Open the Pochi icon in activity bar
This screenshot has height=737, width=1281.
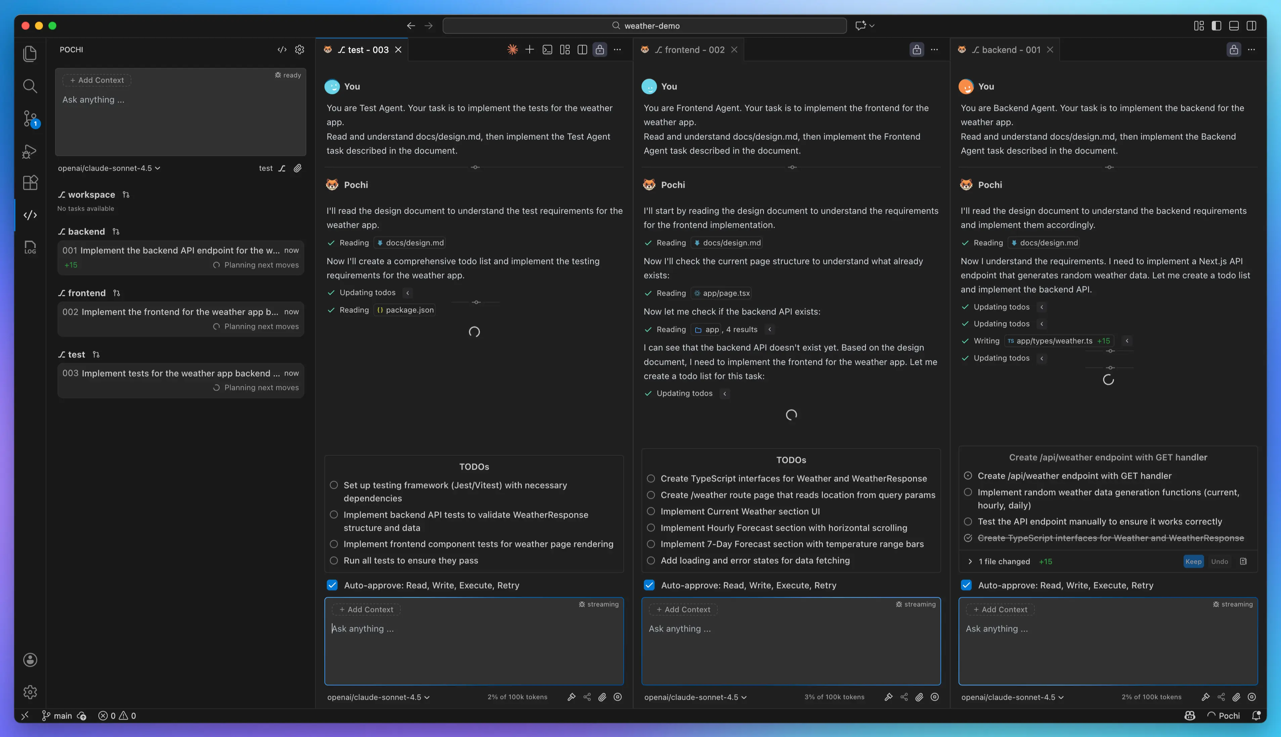pyautogui.click(x=30, y=215)
